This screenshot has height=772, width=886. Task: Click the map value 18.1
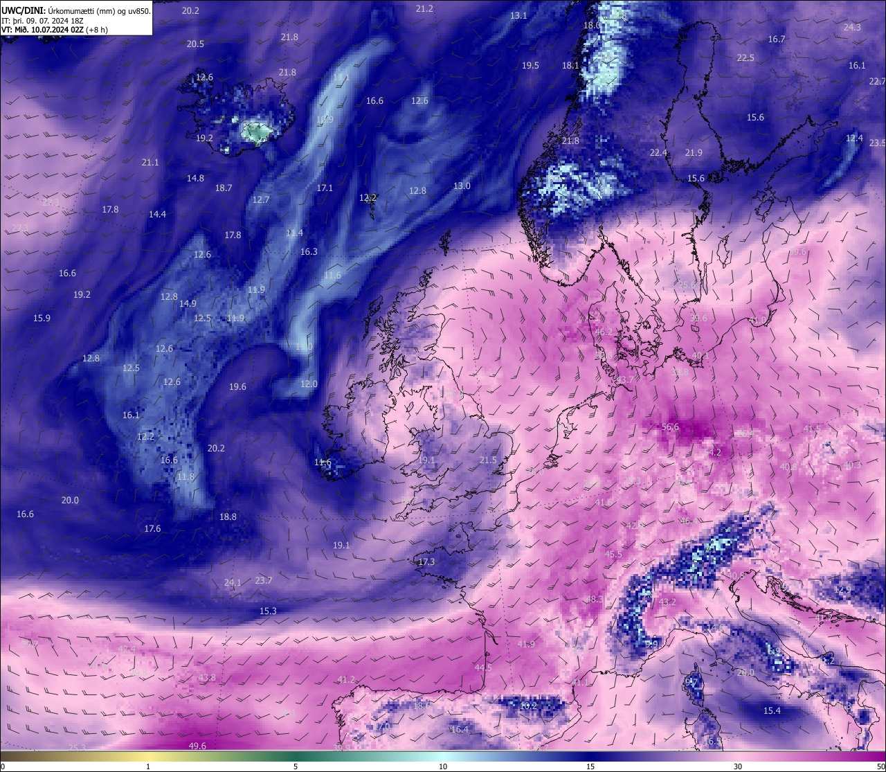pos(570,65)
